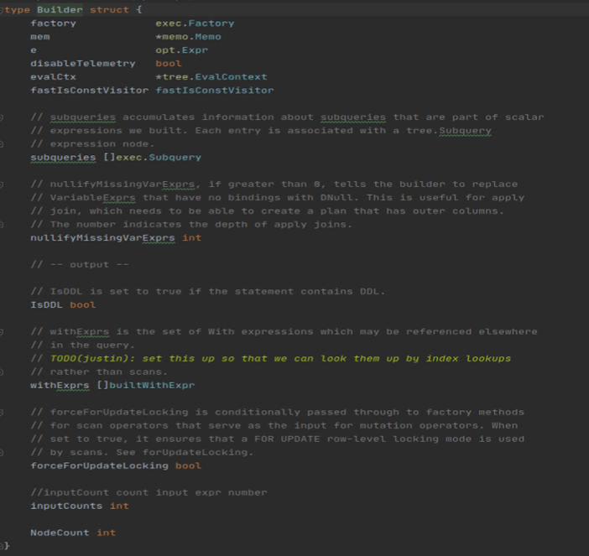
Task: Click the 'type' keyword
Action: [x=18, y=10]
